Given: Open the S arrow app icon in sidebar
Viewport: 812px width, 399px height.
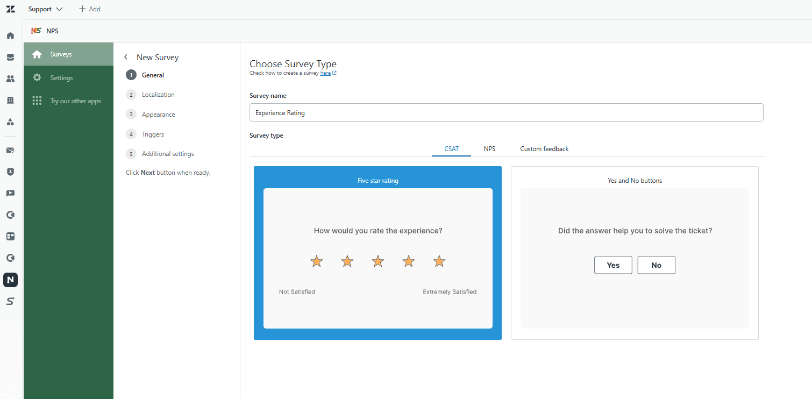Looking at the screenshot, I should [10, 301].
